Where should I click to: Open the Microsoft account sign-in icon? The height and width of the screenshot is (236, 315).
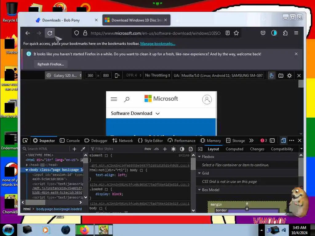click(207, 99)
